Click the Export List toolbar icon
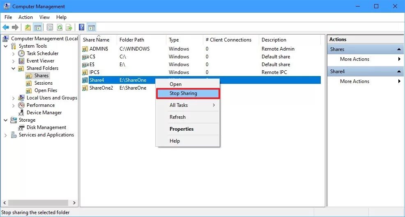The width and height of the screenshot is (405, 217). point(69,27)
